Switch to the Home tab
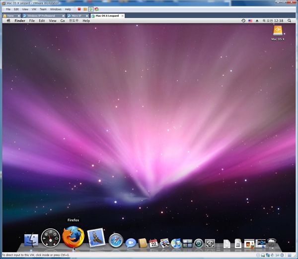Image resolution: width=298 pixels, height=259 pixels. click(10, 16)
